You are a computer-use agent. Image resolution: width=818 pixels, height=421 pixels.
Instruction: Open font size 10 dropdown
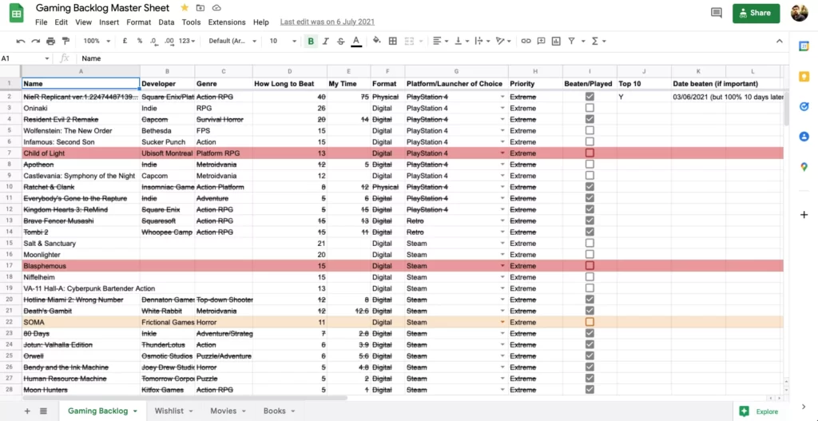click(283, 41)
